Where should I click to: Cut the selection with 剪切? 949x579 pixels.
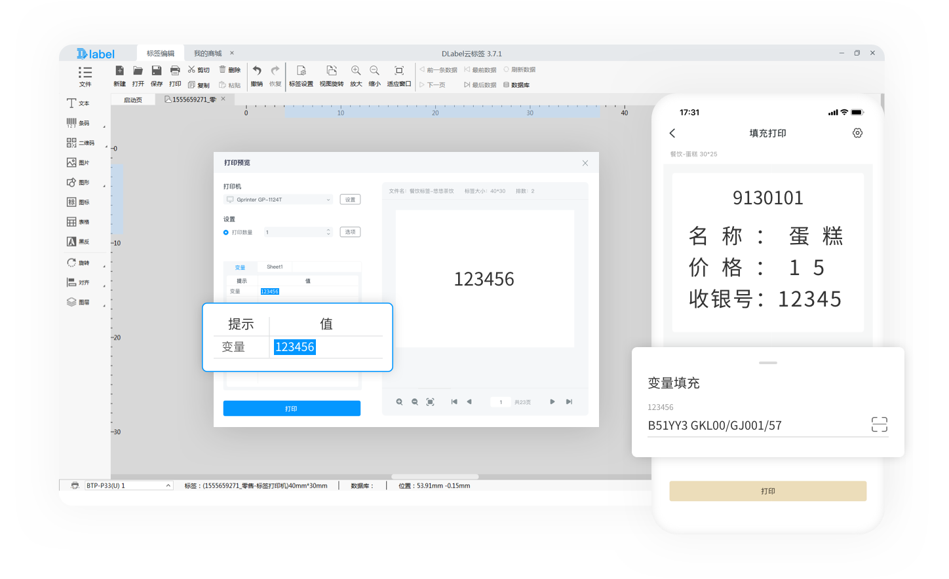[199, 69]
